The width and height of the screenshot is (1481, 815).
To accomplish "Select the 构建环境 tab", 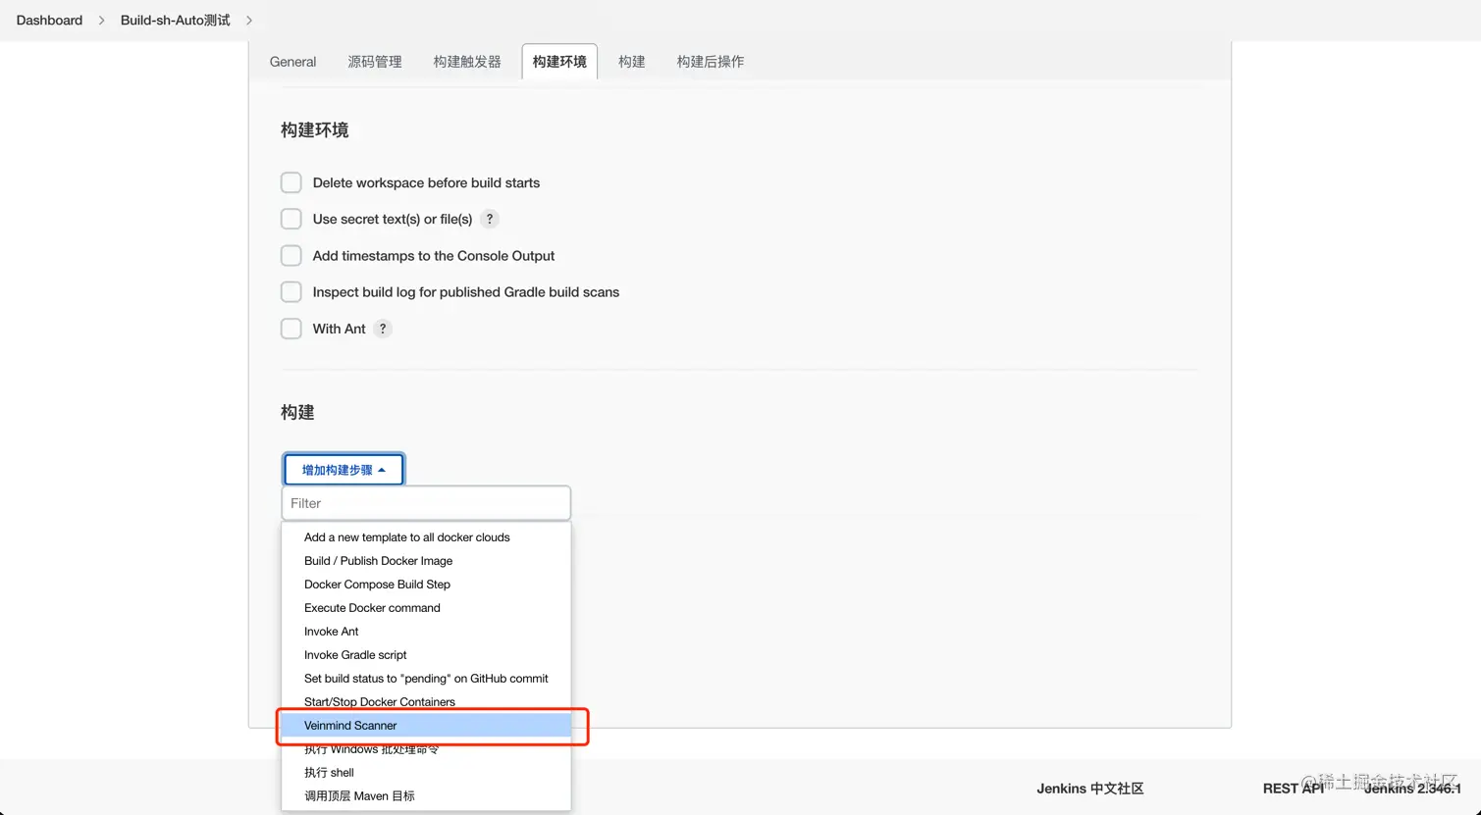I will click(x=559, y=62).
